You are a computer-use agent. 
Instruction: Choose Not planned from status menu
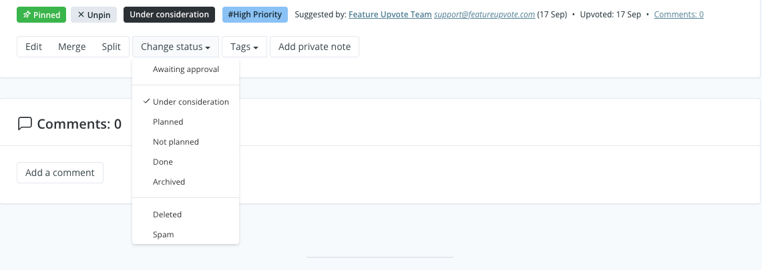tap(176, 142)
